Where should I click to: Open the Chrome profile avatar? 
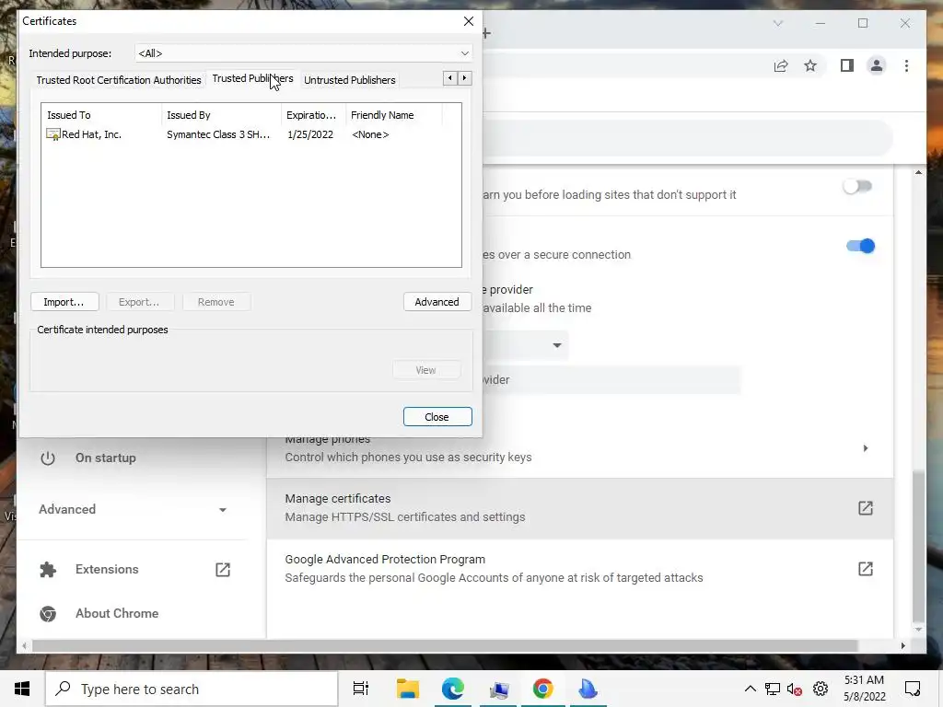click(877, 65)
